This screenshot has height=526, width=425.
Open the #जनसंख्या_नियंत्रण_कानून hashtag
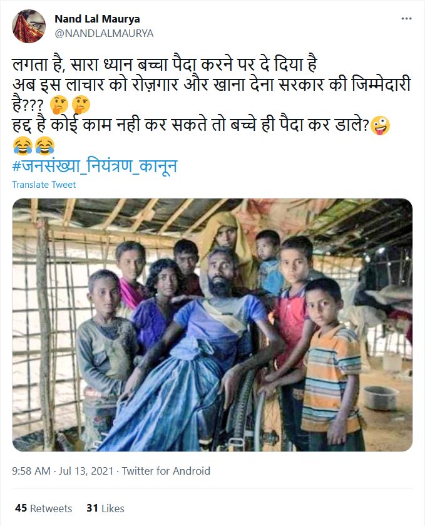point(95,166)
